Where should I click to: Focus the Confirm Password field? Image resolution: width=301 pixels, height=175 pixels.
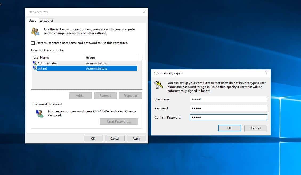point(229,117)
